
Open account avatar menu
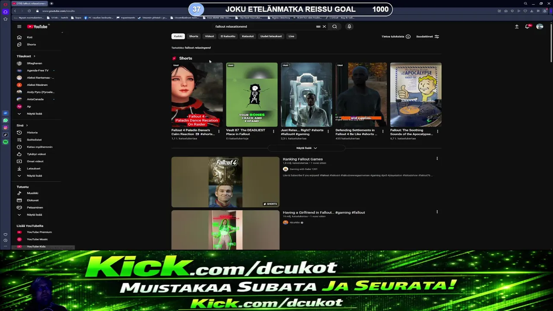[x=540, y=27]
